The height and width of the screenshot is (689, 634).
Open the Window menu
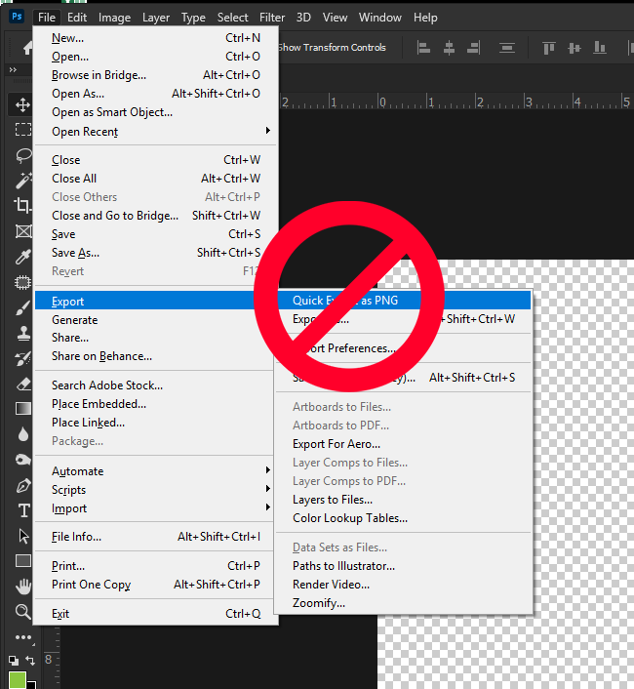[380, 18]
